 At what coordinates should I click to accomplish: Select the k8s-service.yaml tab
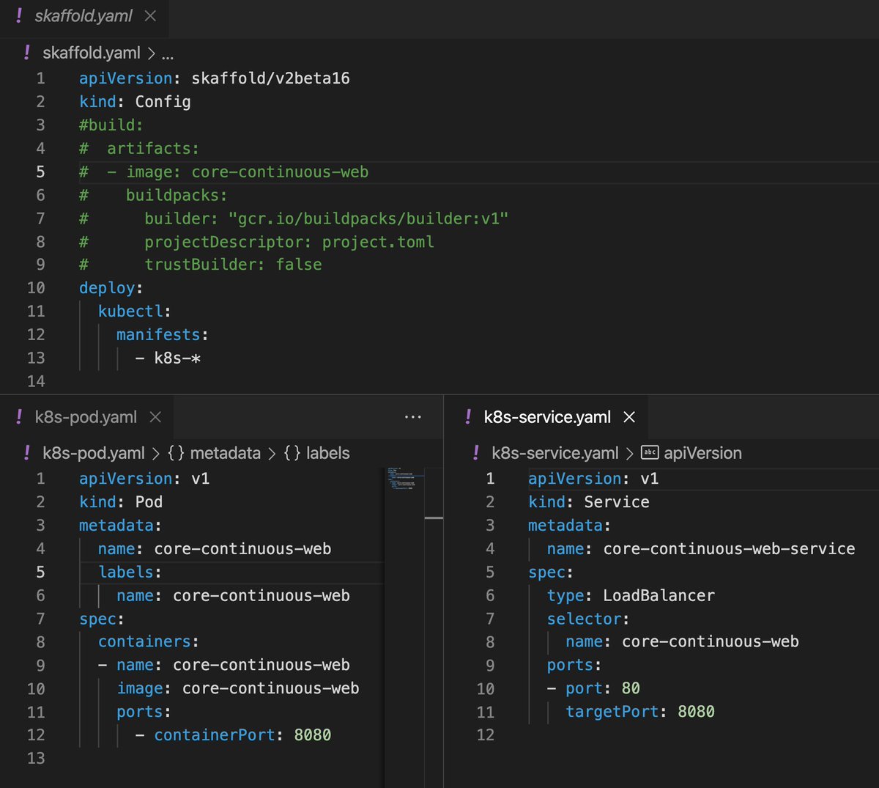pyautogui.click(x=547, y=417)
